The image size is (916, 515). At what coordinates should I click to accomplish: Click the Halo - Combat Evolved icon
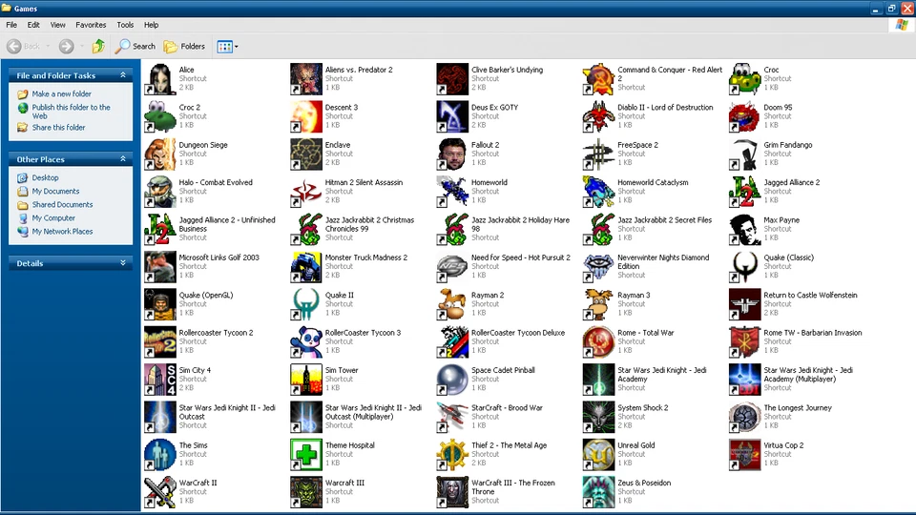[x=160, y=192]
